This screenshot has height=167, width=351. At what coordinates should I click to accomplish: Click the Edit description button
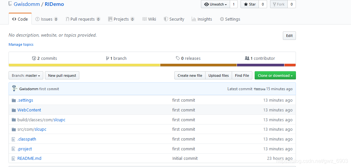pyautogui.click(x=289, y=36)
